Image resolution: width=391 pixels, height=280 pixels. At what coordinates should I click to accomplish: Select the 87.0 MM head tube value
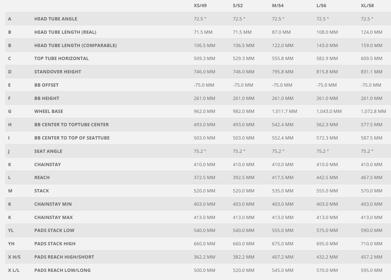pos(281,32)
